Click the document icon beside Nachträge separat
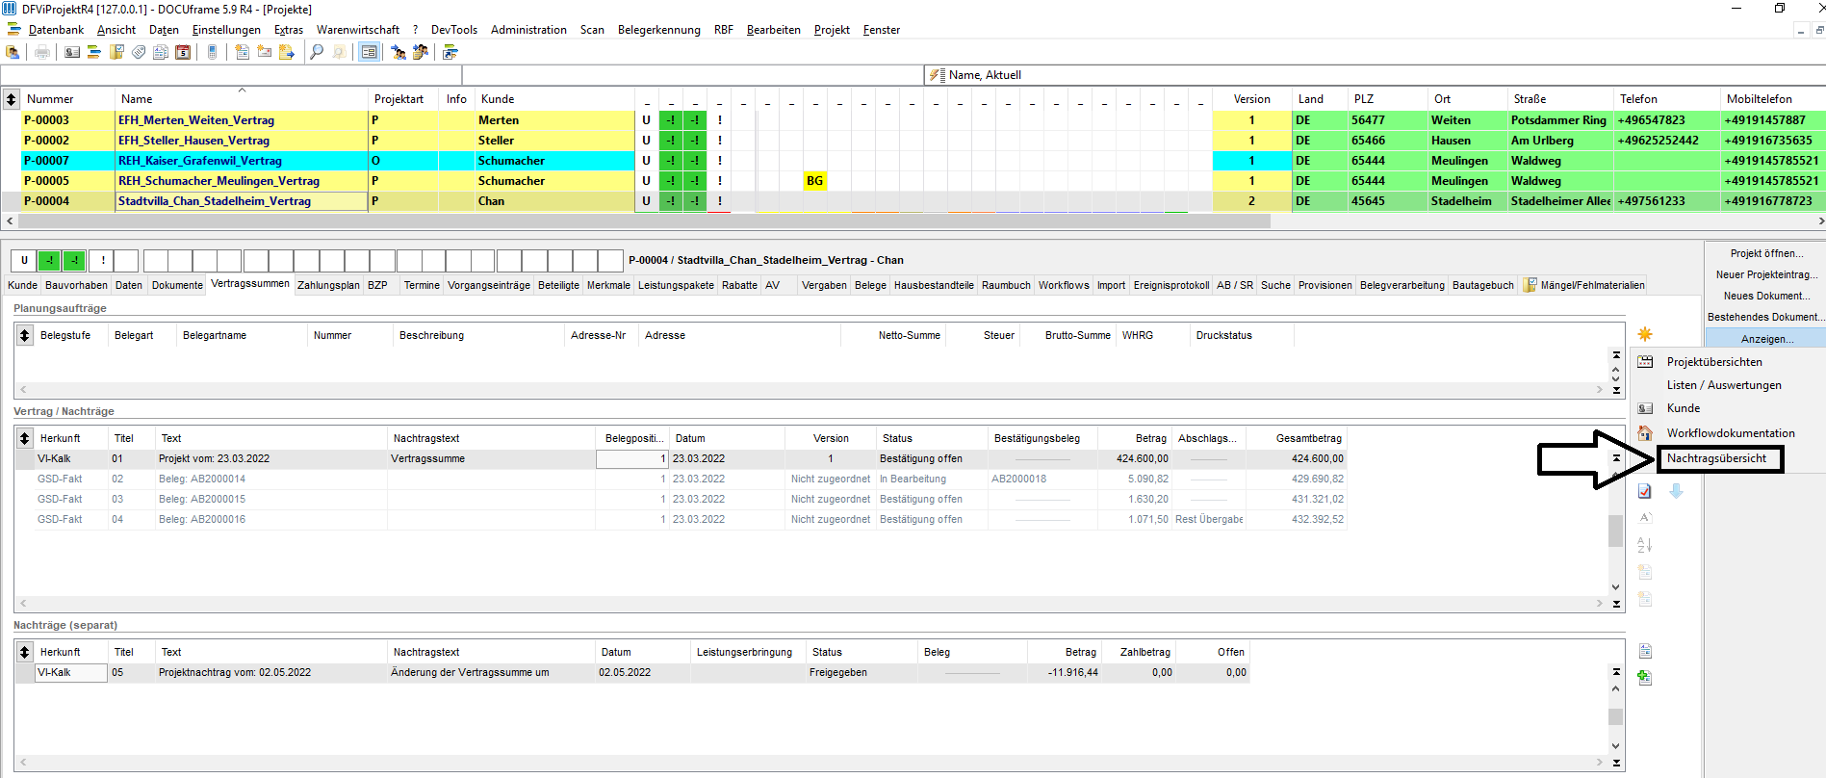Viewport: 1826px width, 778px height. pos(1645,651)
